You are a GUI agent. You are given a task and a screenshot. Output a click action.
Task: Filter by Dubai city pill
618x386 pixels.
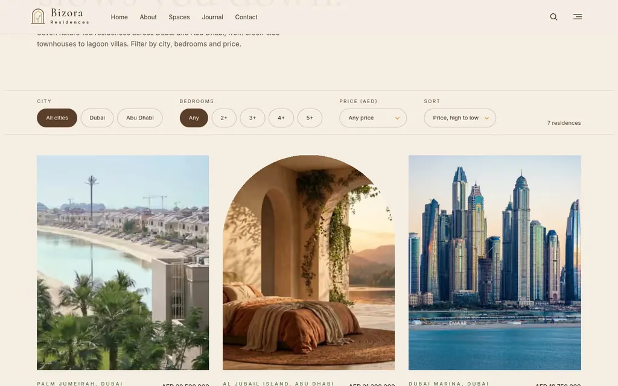pos(97,118)
